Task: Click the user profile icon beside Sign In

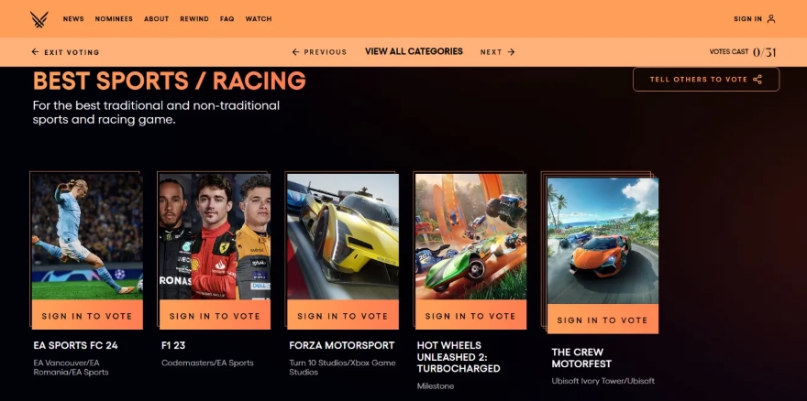Action: 771,19
